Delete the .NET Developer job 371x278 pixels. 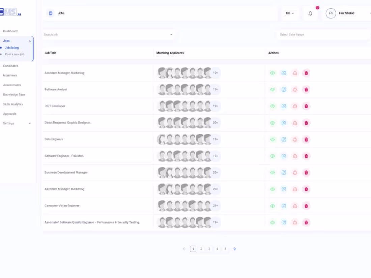306,106
